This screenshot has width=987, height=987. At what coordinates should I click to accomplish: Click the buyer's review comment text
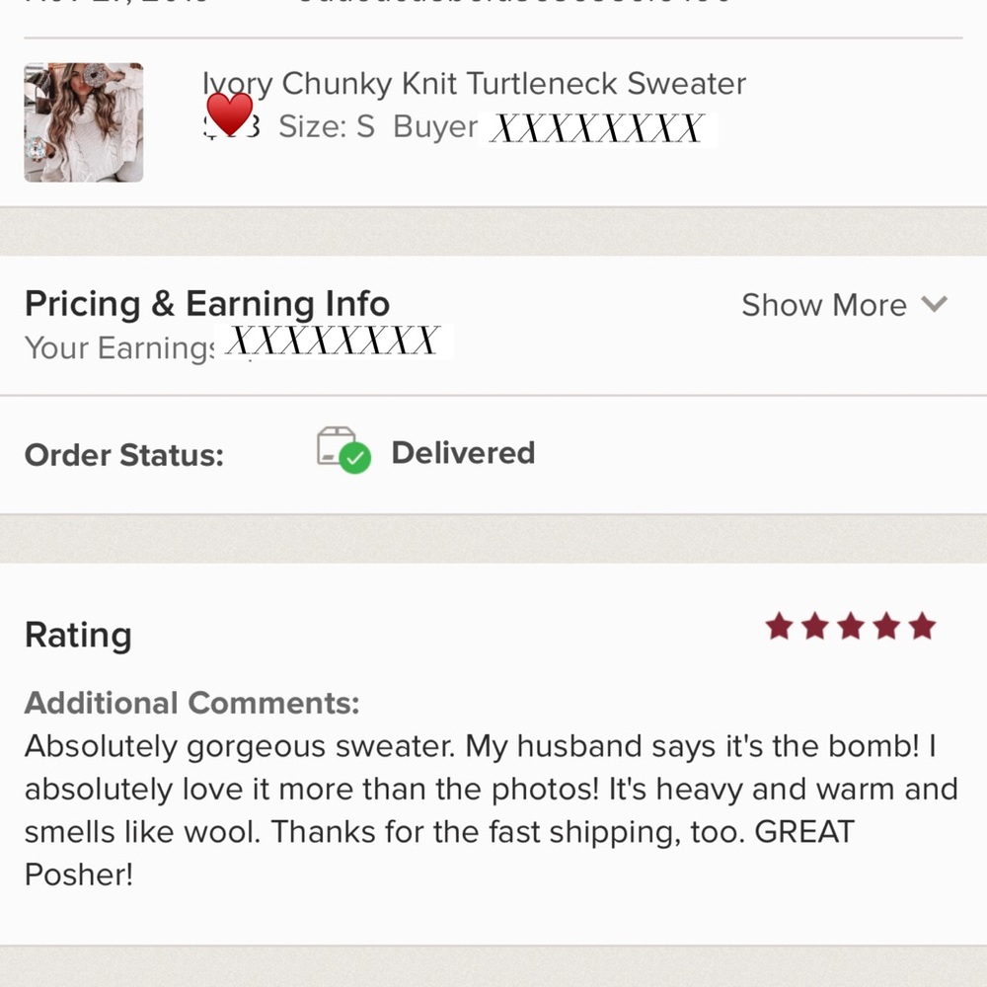pos(491,809)
